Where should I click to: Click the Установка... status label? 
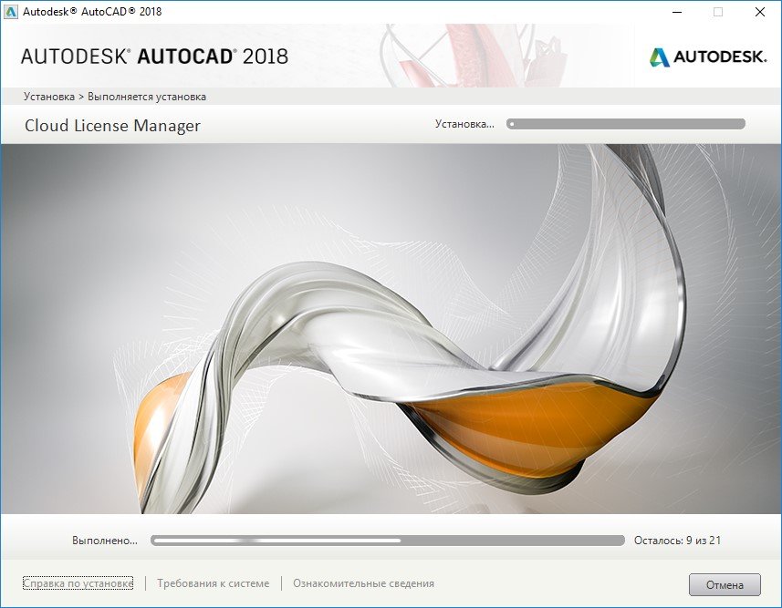click(464, 124)
